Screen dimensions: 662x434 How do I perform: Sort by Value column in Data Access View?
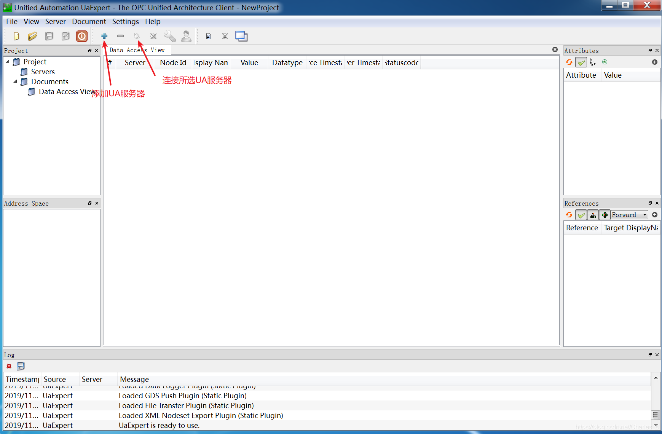click(x=249, y=62)
